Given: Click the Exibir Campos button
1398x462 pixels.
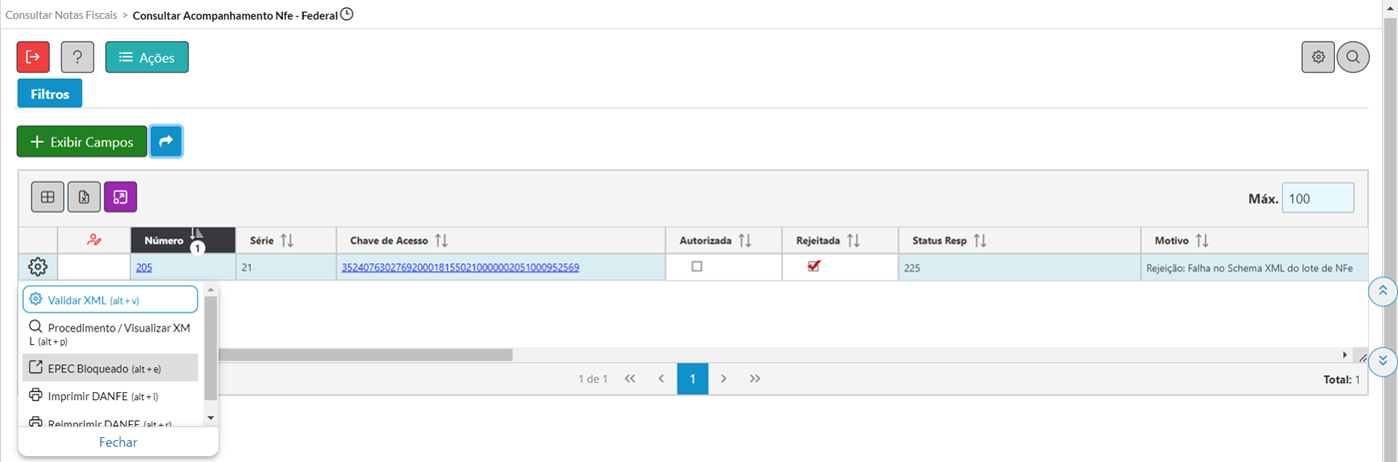Looking at the screenshot, I should point(82,142).
